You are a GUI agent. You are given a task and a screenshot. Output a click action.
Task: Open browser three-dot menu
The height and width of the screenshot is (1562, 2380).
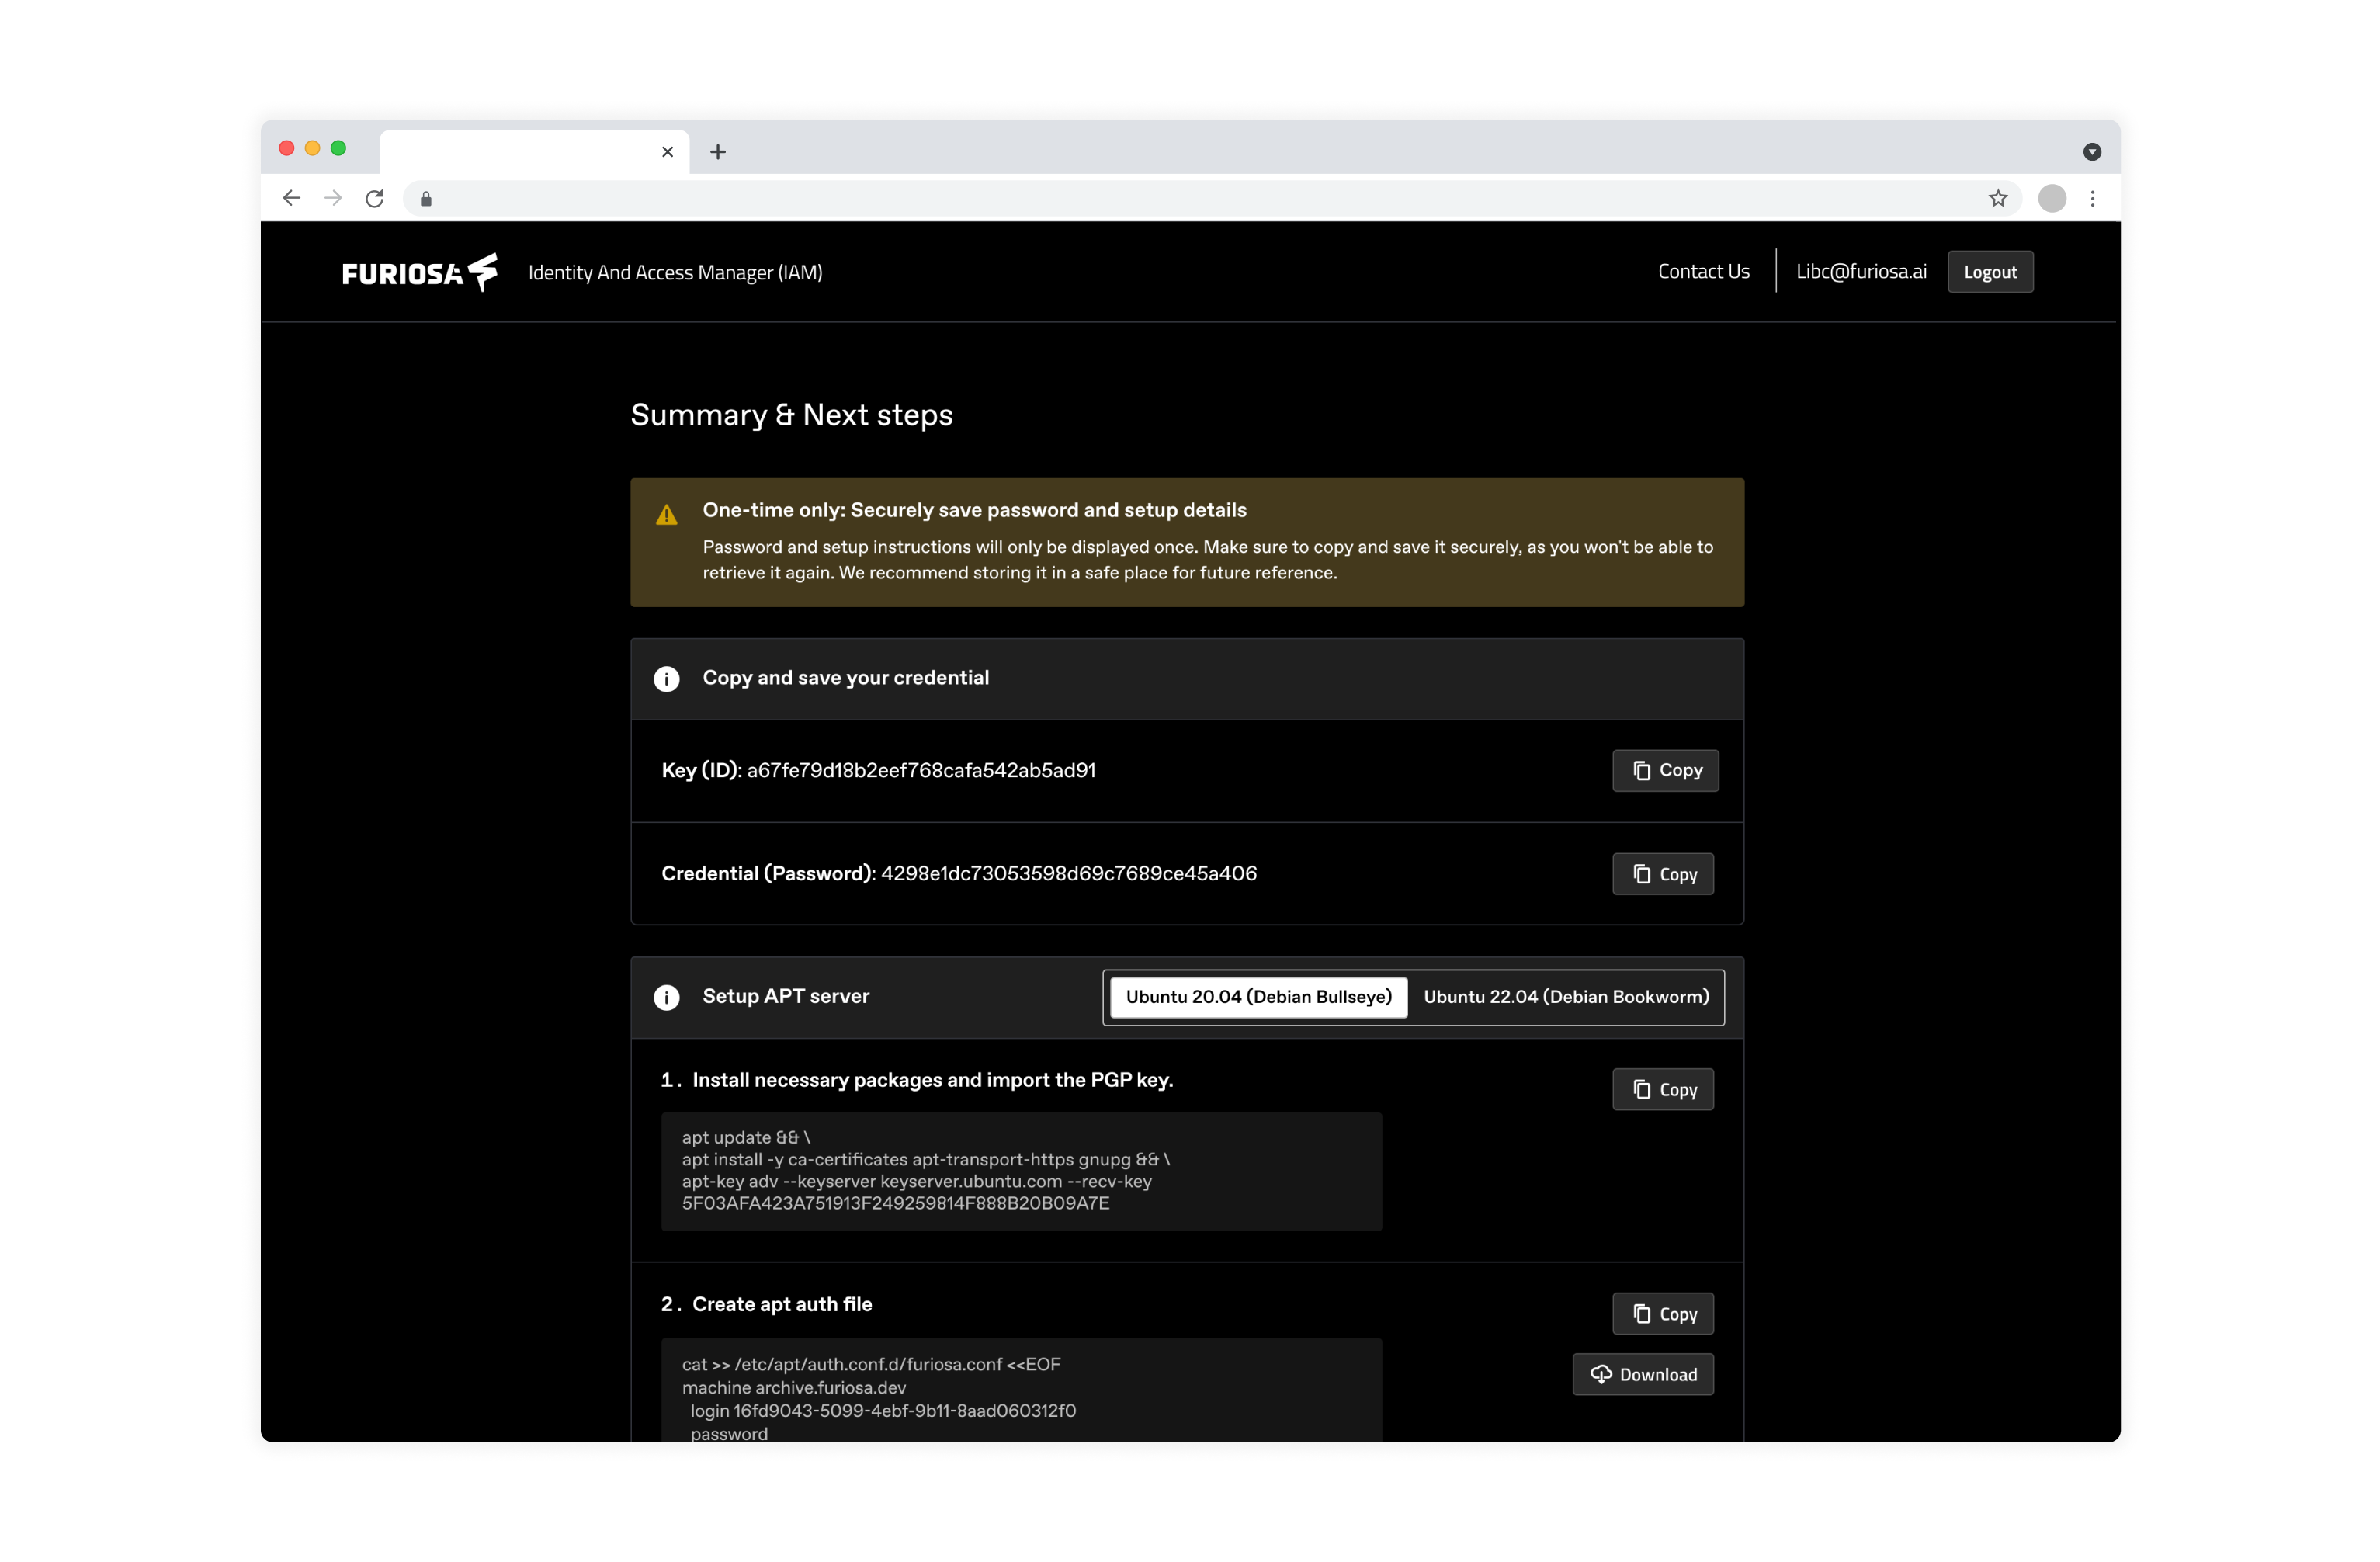[2092, 198]
